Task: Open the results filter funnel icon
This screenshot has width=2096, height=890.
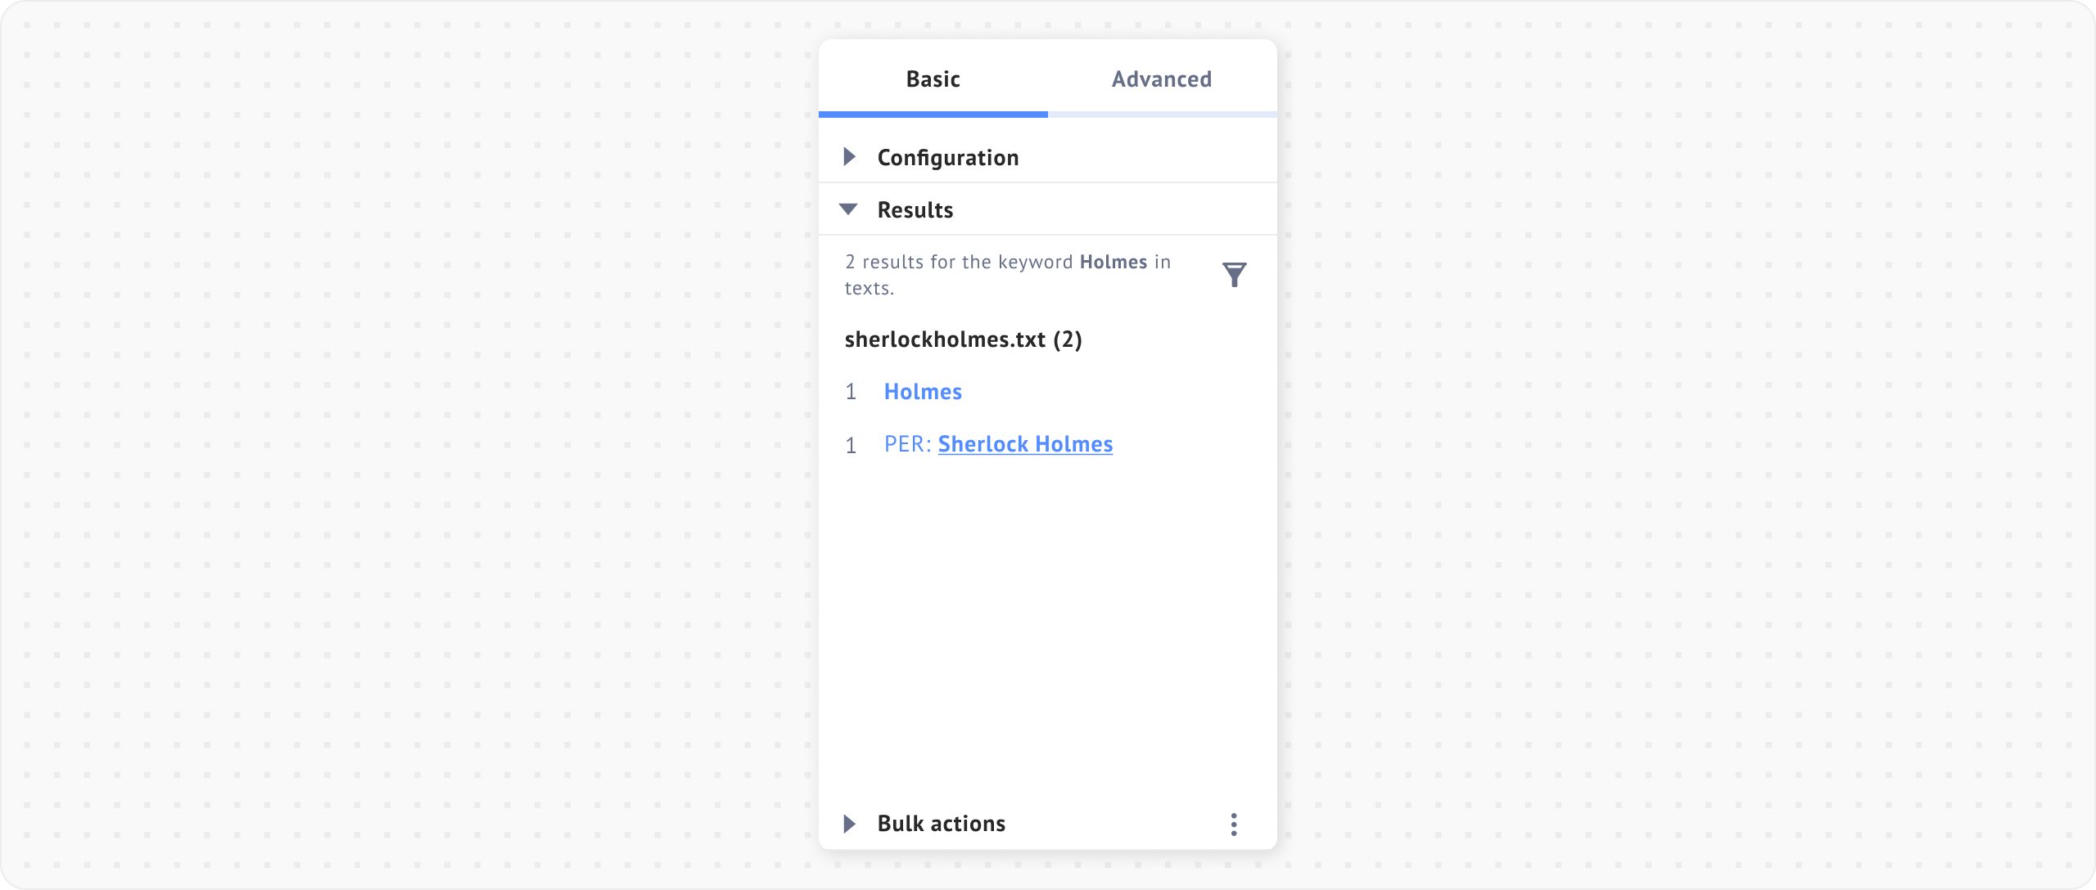Action: point(1234,274)
